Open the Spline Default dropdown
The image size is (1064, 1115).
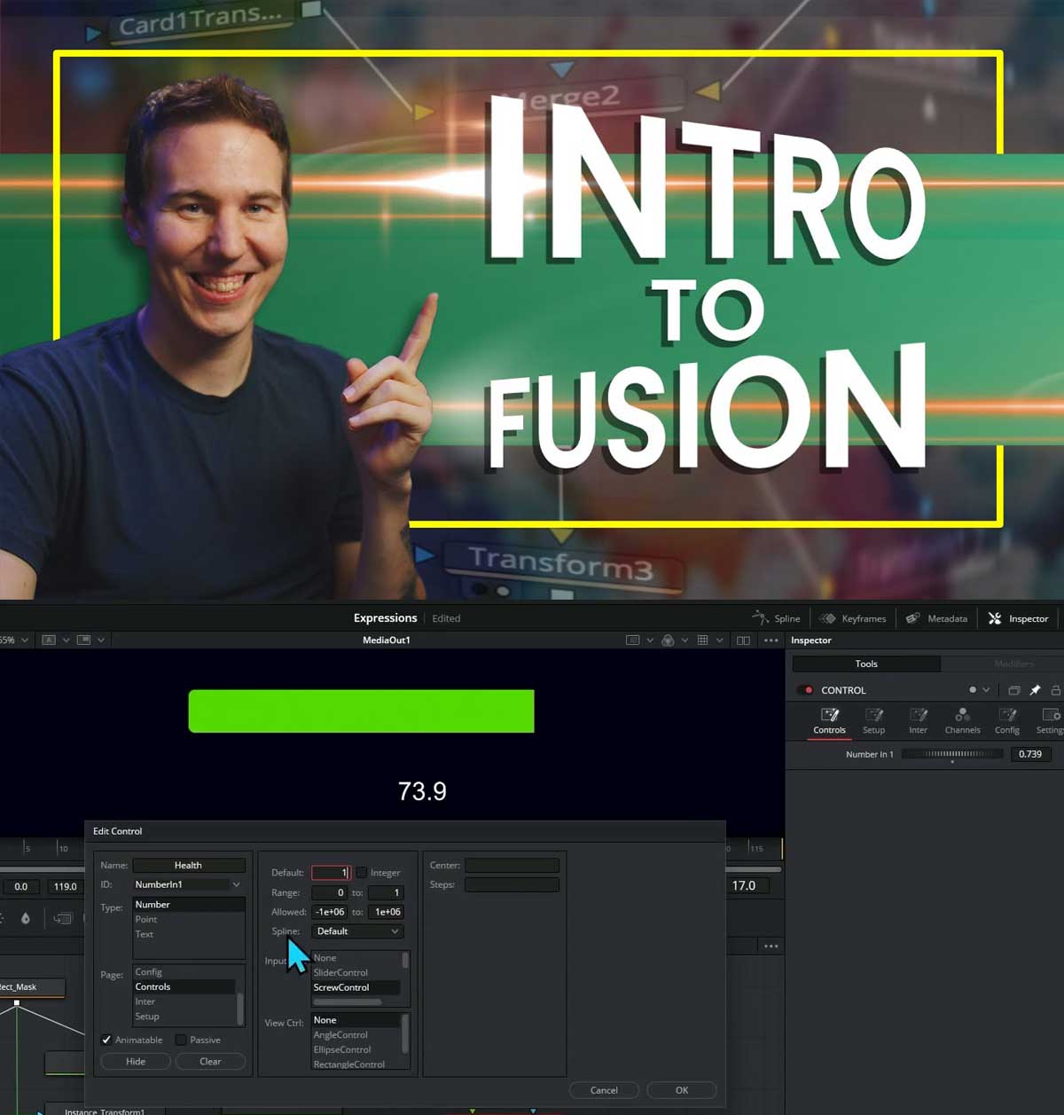point(356,931)
